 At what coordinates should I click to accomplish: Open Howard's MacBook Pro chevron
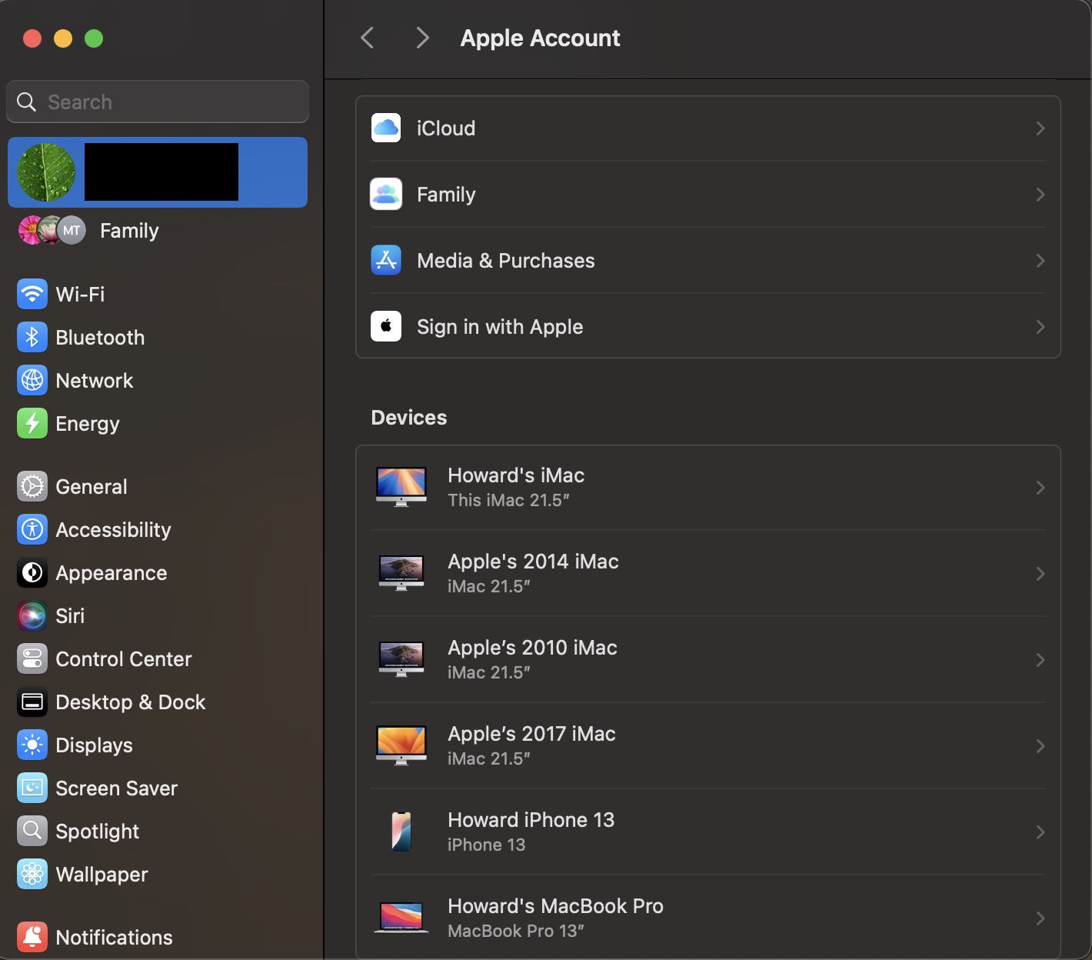point(1040,918)
